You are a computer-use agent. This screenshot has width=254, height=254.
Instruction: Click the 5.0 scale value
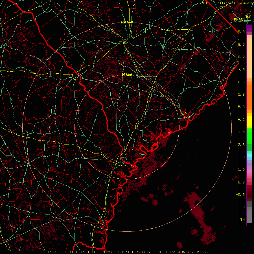click(241, 107)
